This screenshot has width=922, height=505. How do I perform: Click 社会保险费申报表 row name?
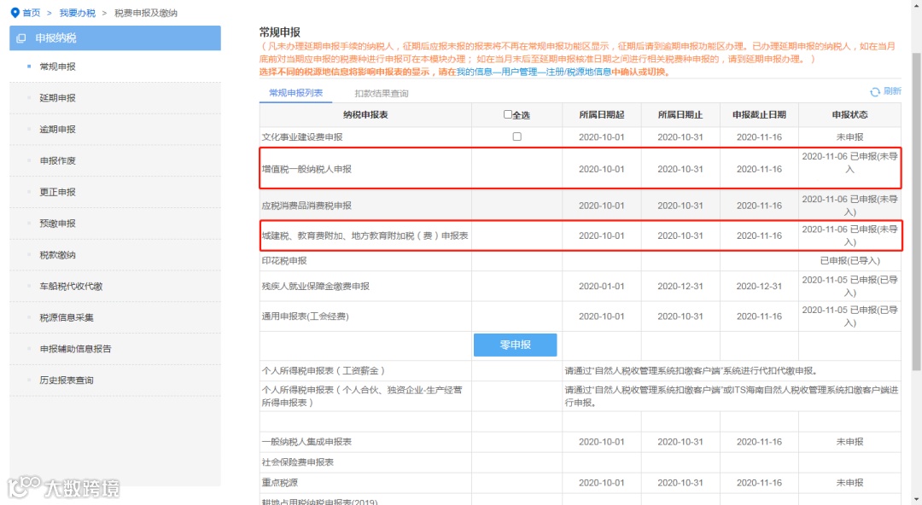[298, 462]
